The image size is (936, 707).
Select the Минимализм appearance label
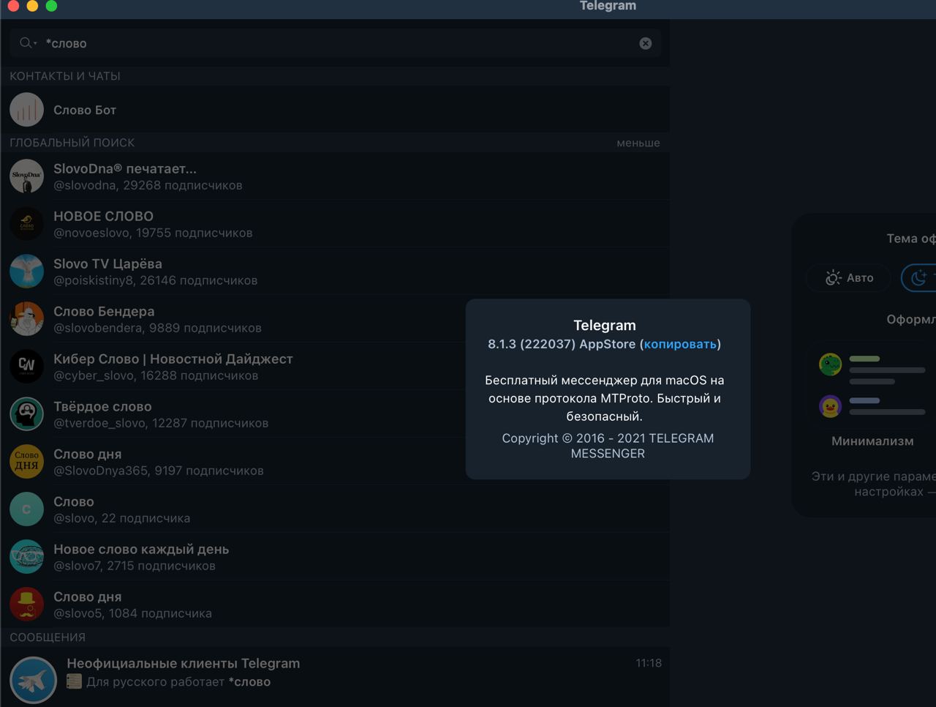pos(872,441)
